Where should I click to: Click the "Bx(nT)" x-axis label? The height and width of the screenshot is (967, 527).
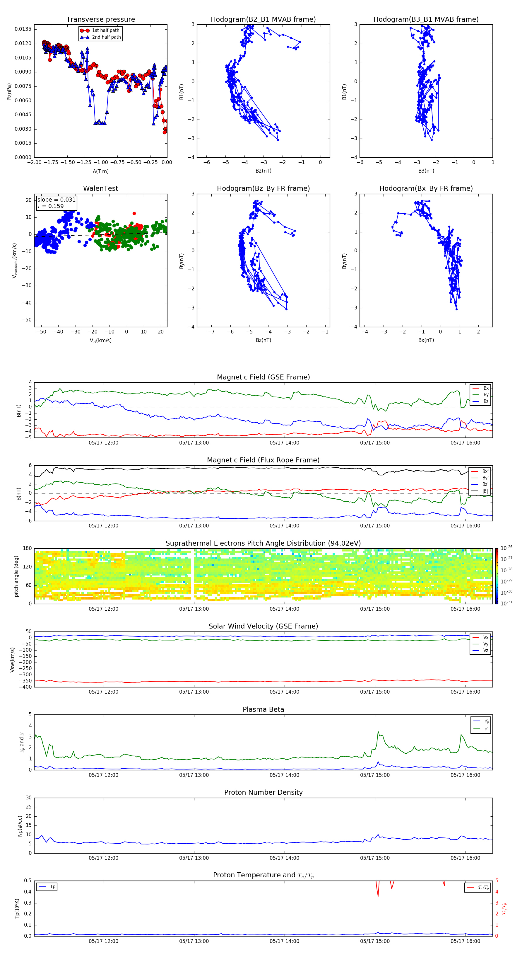(426, 340)
